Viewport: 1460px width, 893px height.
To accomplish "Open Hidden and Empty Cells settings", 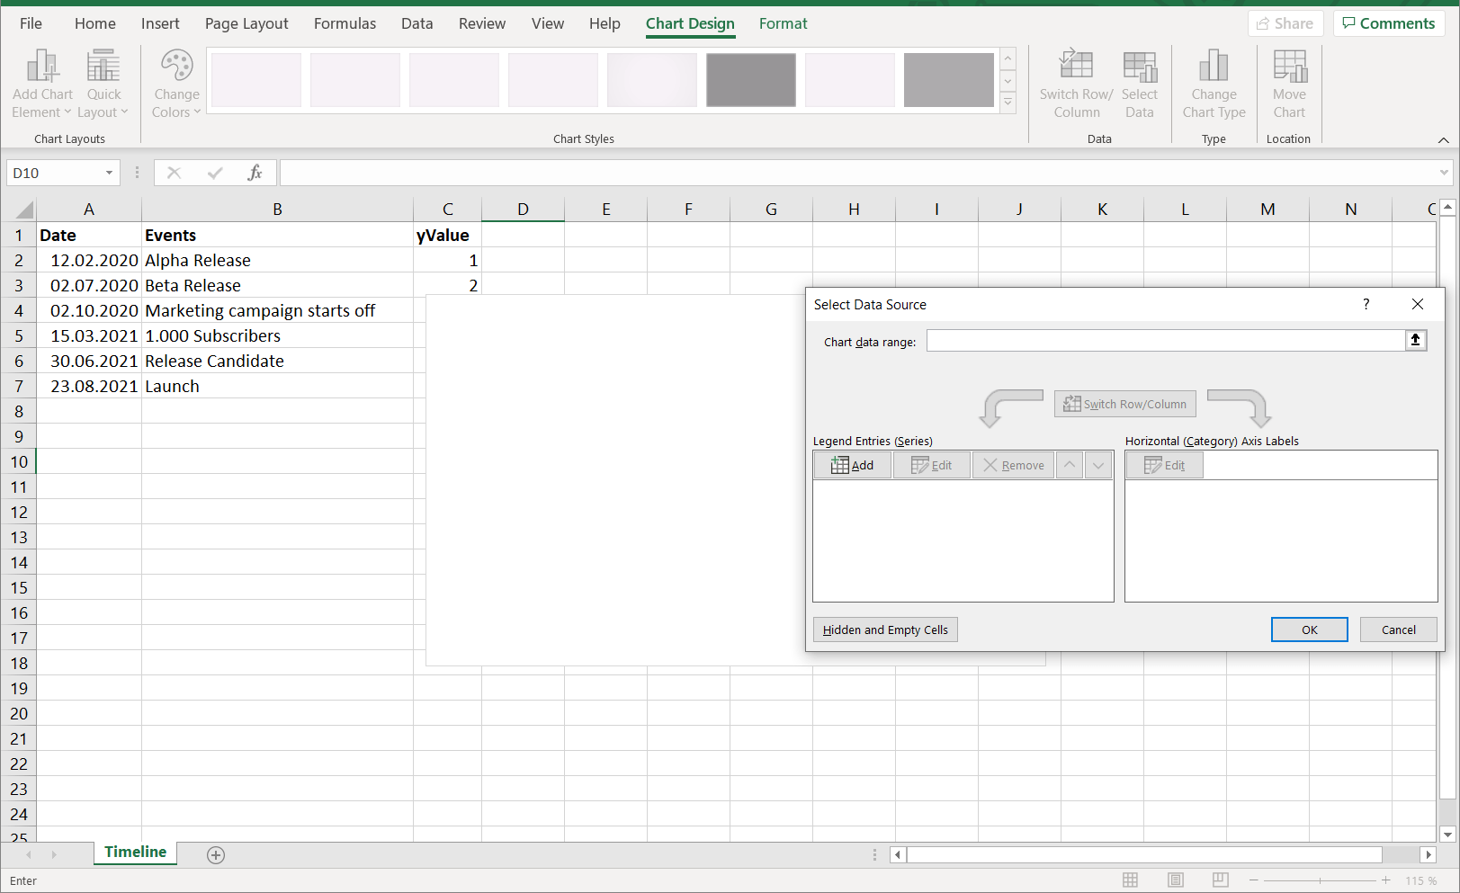I will (x=884, y=630).
